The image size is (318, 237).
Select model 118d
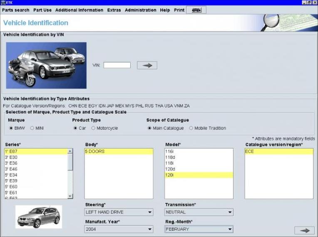199,157
